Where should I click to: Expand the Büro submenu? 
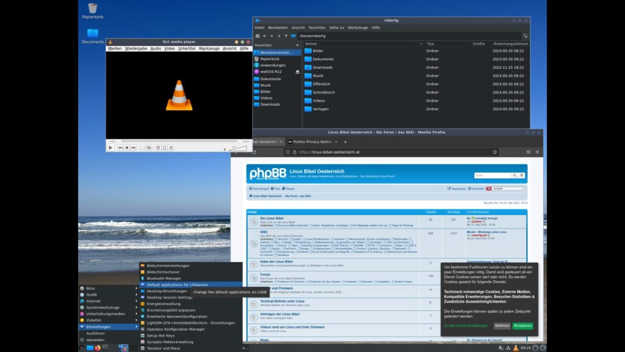click(x=109, y=288)
